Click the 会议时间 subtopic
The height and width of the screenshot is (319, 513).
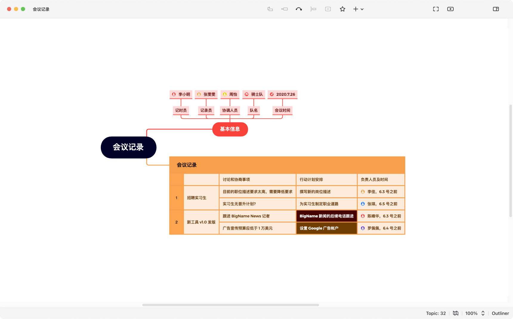coord(282,110)
